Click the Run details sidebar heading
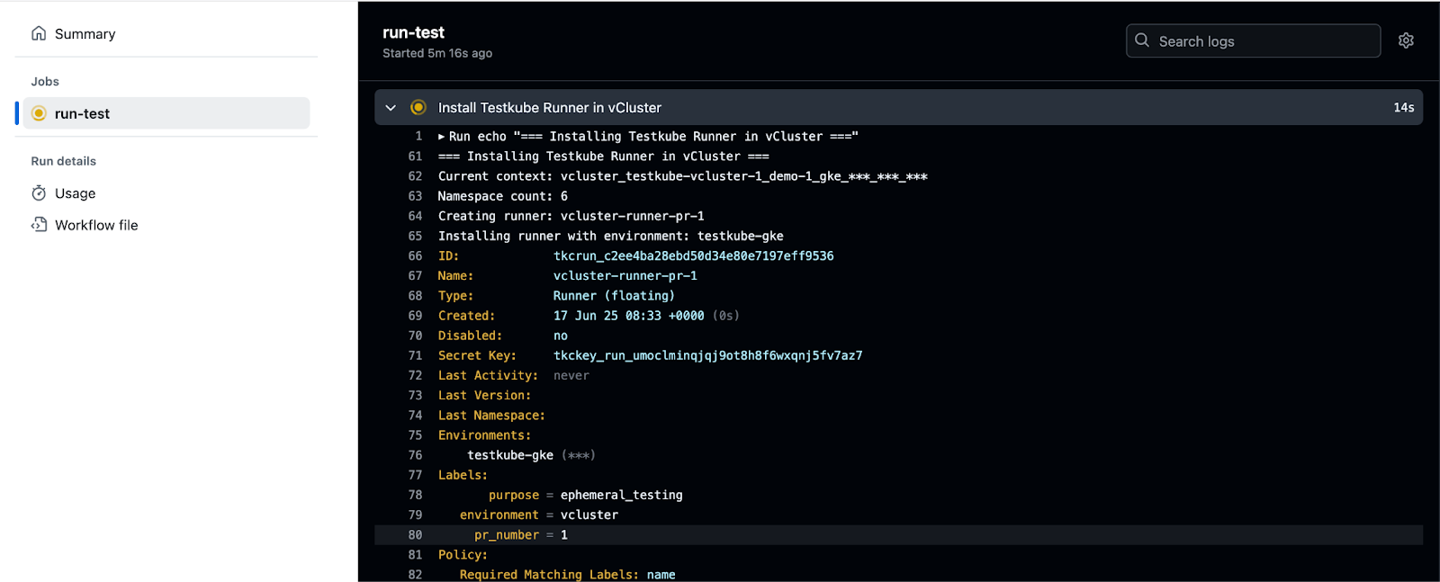The height and width of the screenshot is (582, 1440). pos(64,161)
